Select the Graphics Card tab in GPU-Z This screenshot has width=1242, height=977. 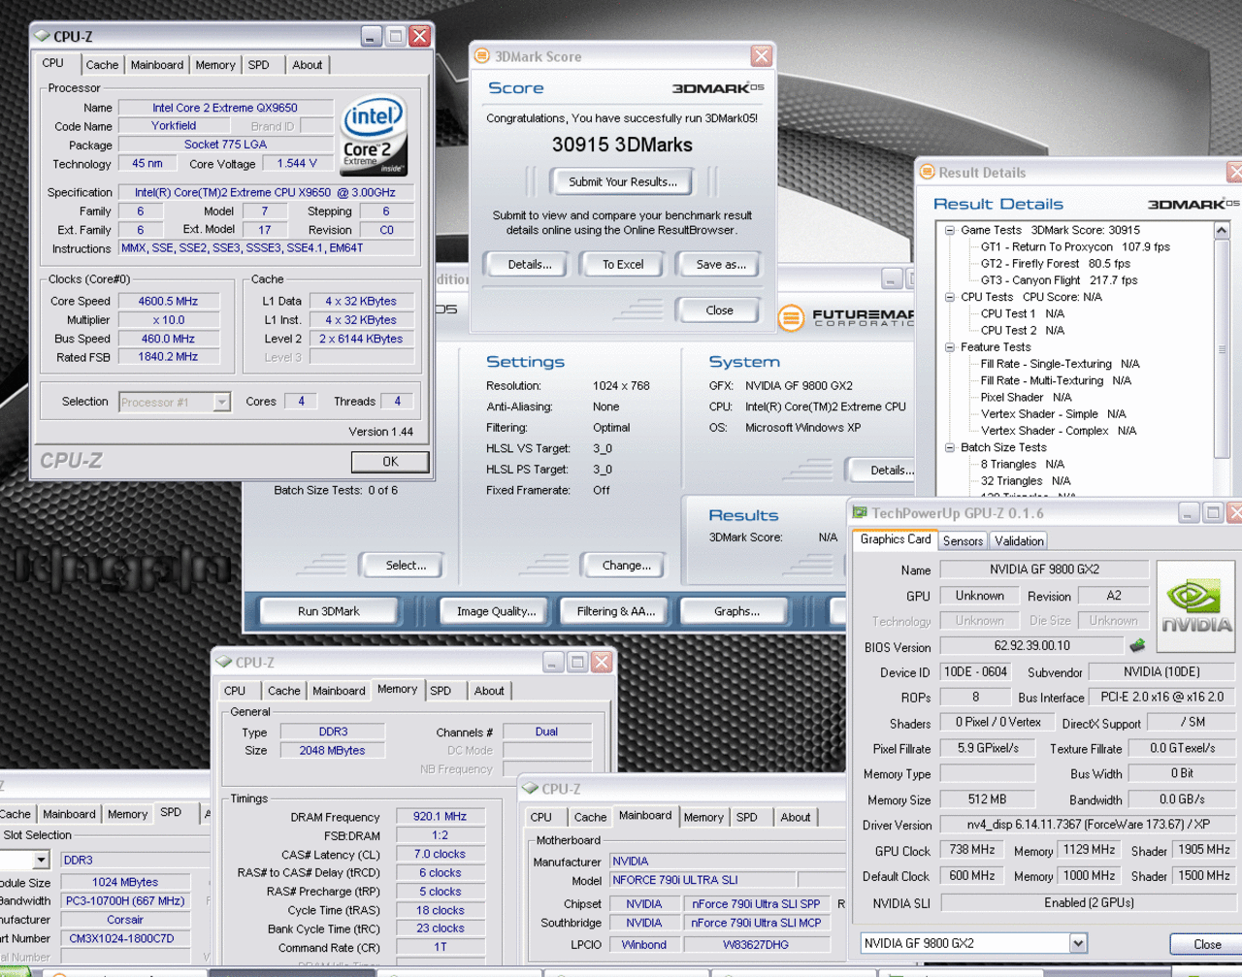pos(895,539)
